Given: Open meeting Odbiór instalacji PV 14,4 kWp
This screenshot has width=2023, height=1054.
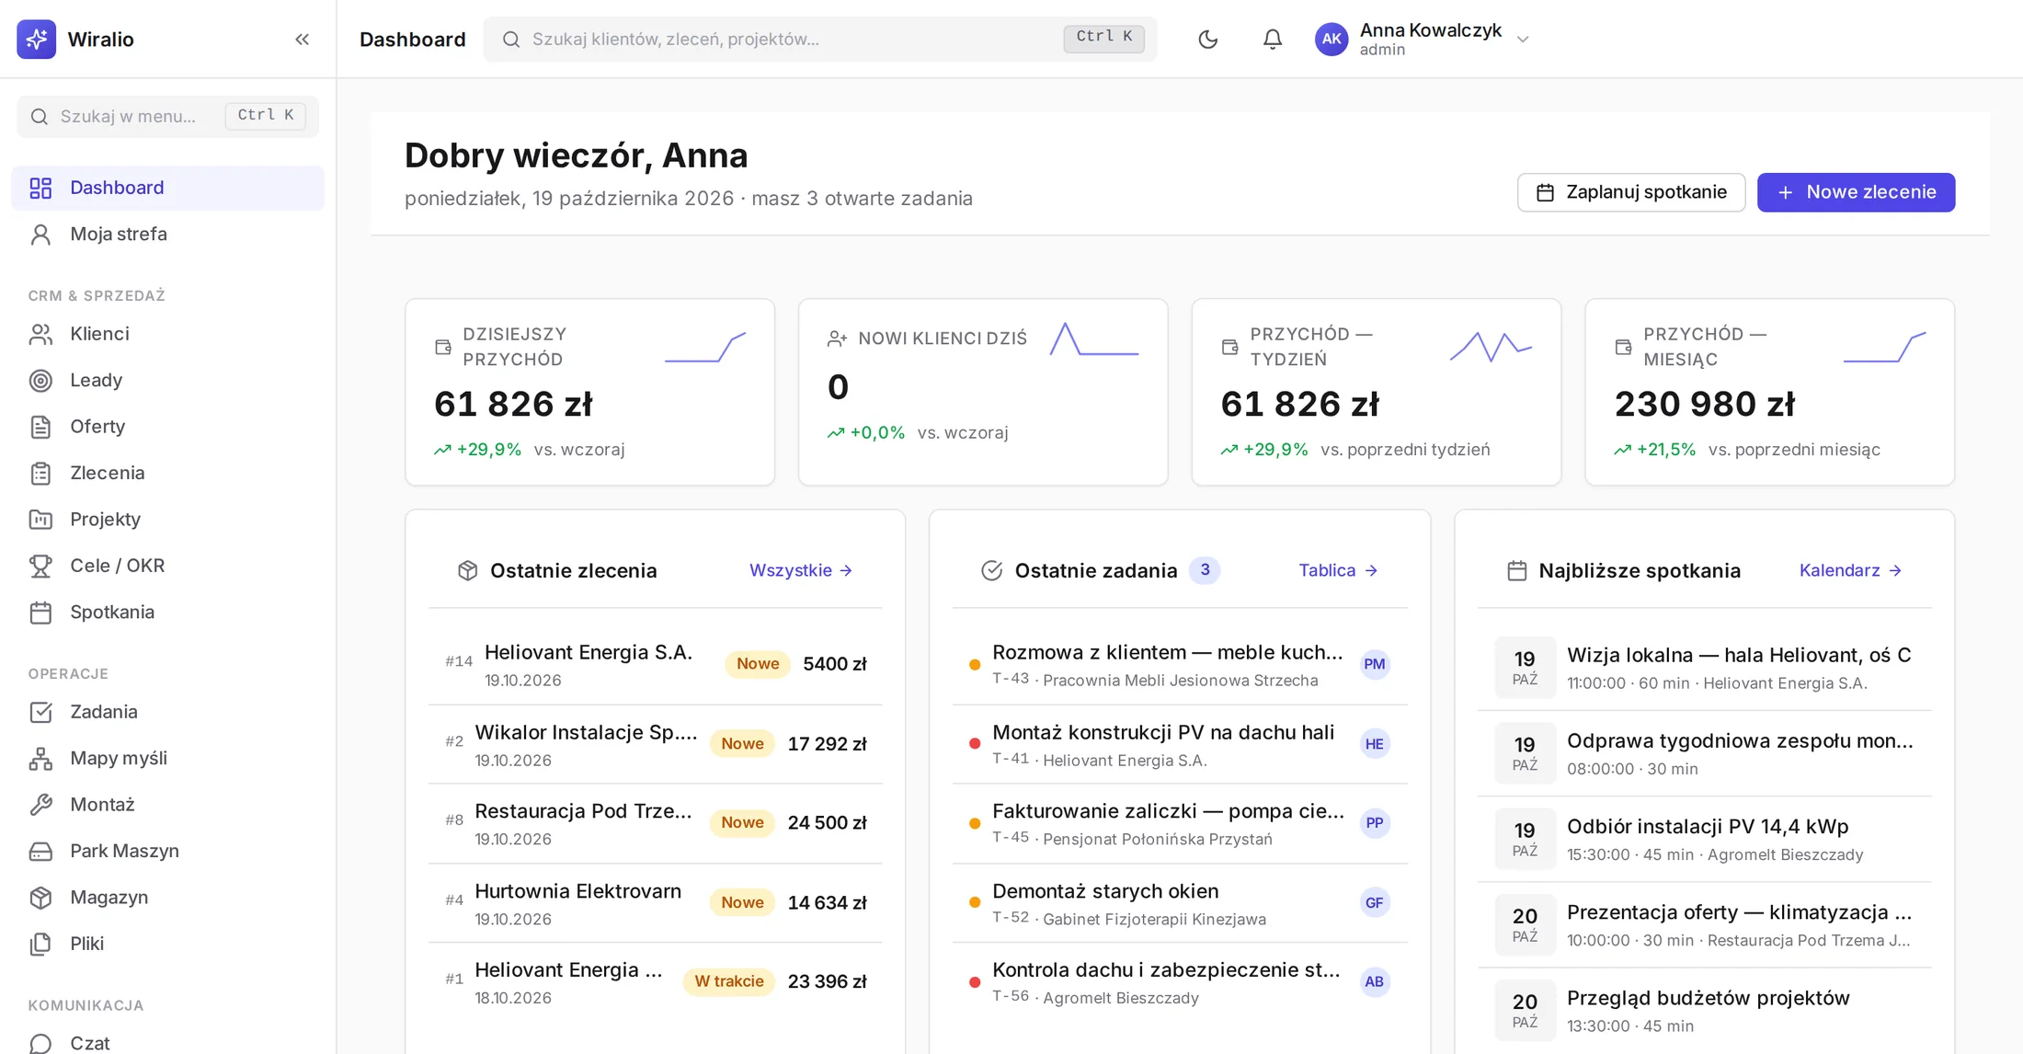Looking at the screenshot, I should tap(1704, 839).
